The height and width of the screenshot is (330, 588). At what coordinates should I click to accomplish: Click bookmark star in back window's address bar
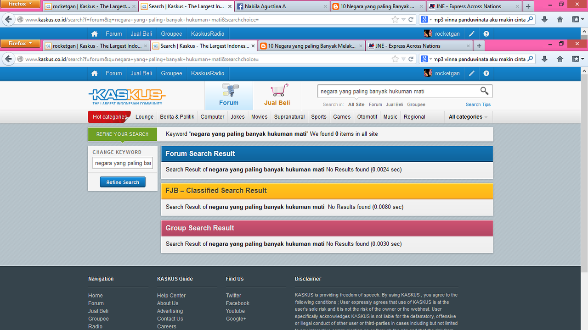point(395,20)
